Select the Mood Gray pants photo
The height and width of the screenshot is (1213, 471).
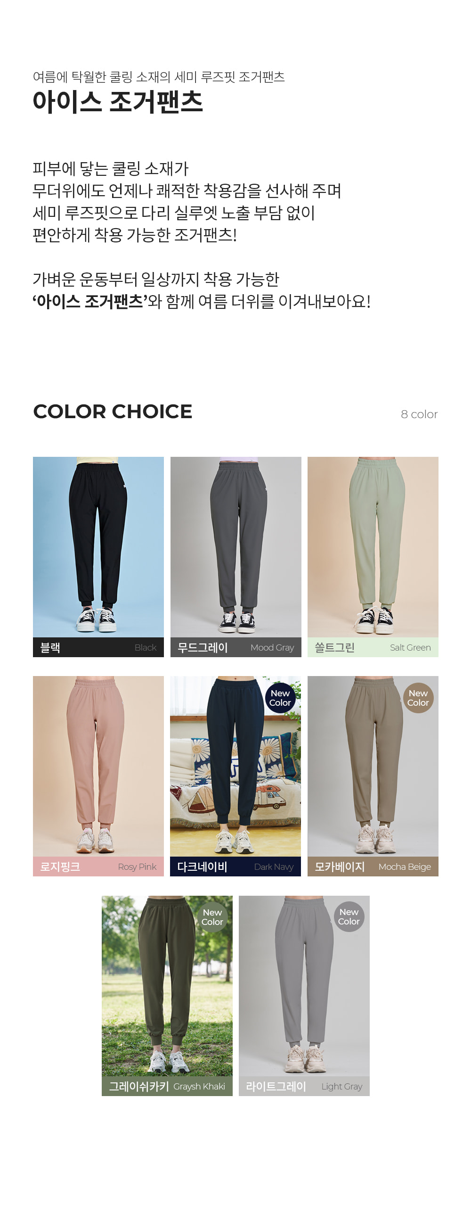coord(235,547)
